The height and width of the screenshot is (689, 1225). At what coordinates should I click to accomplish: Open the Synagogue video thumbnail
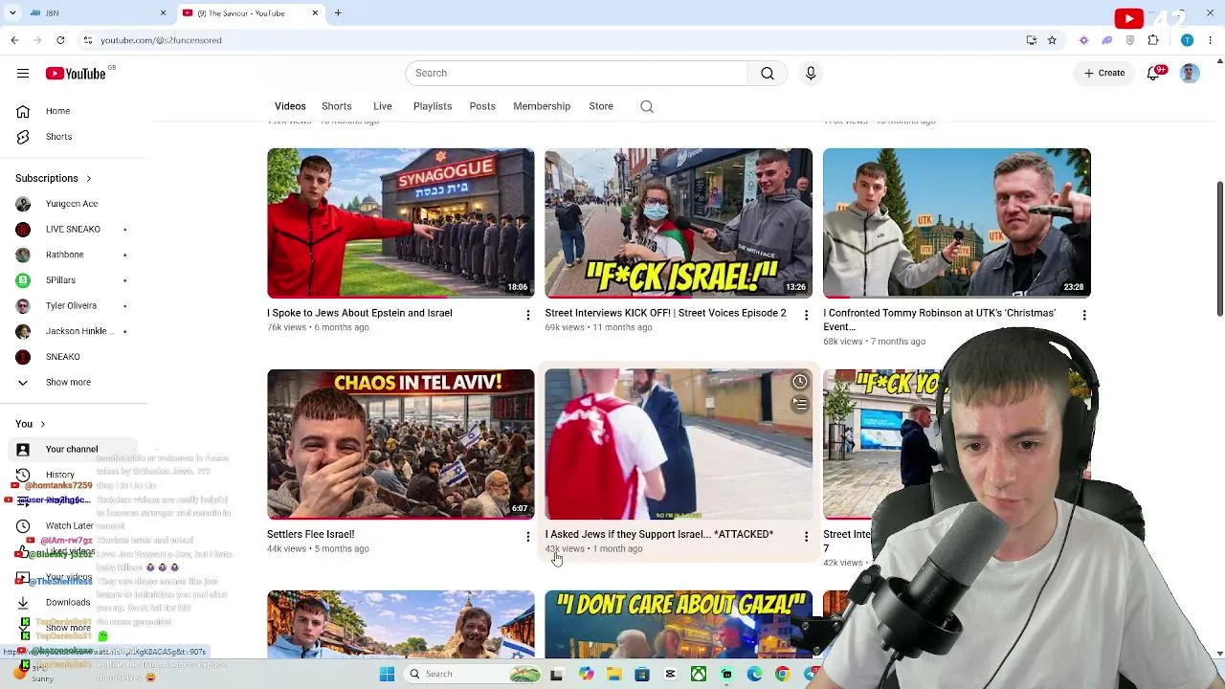click(401, 223)
